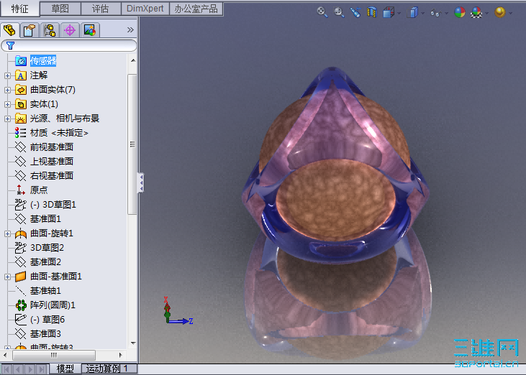The height and width of the screenshot is (375, 526).
Task: Click the first tab navigation button
Action: tap(6, 369)
